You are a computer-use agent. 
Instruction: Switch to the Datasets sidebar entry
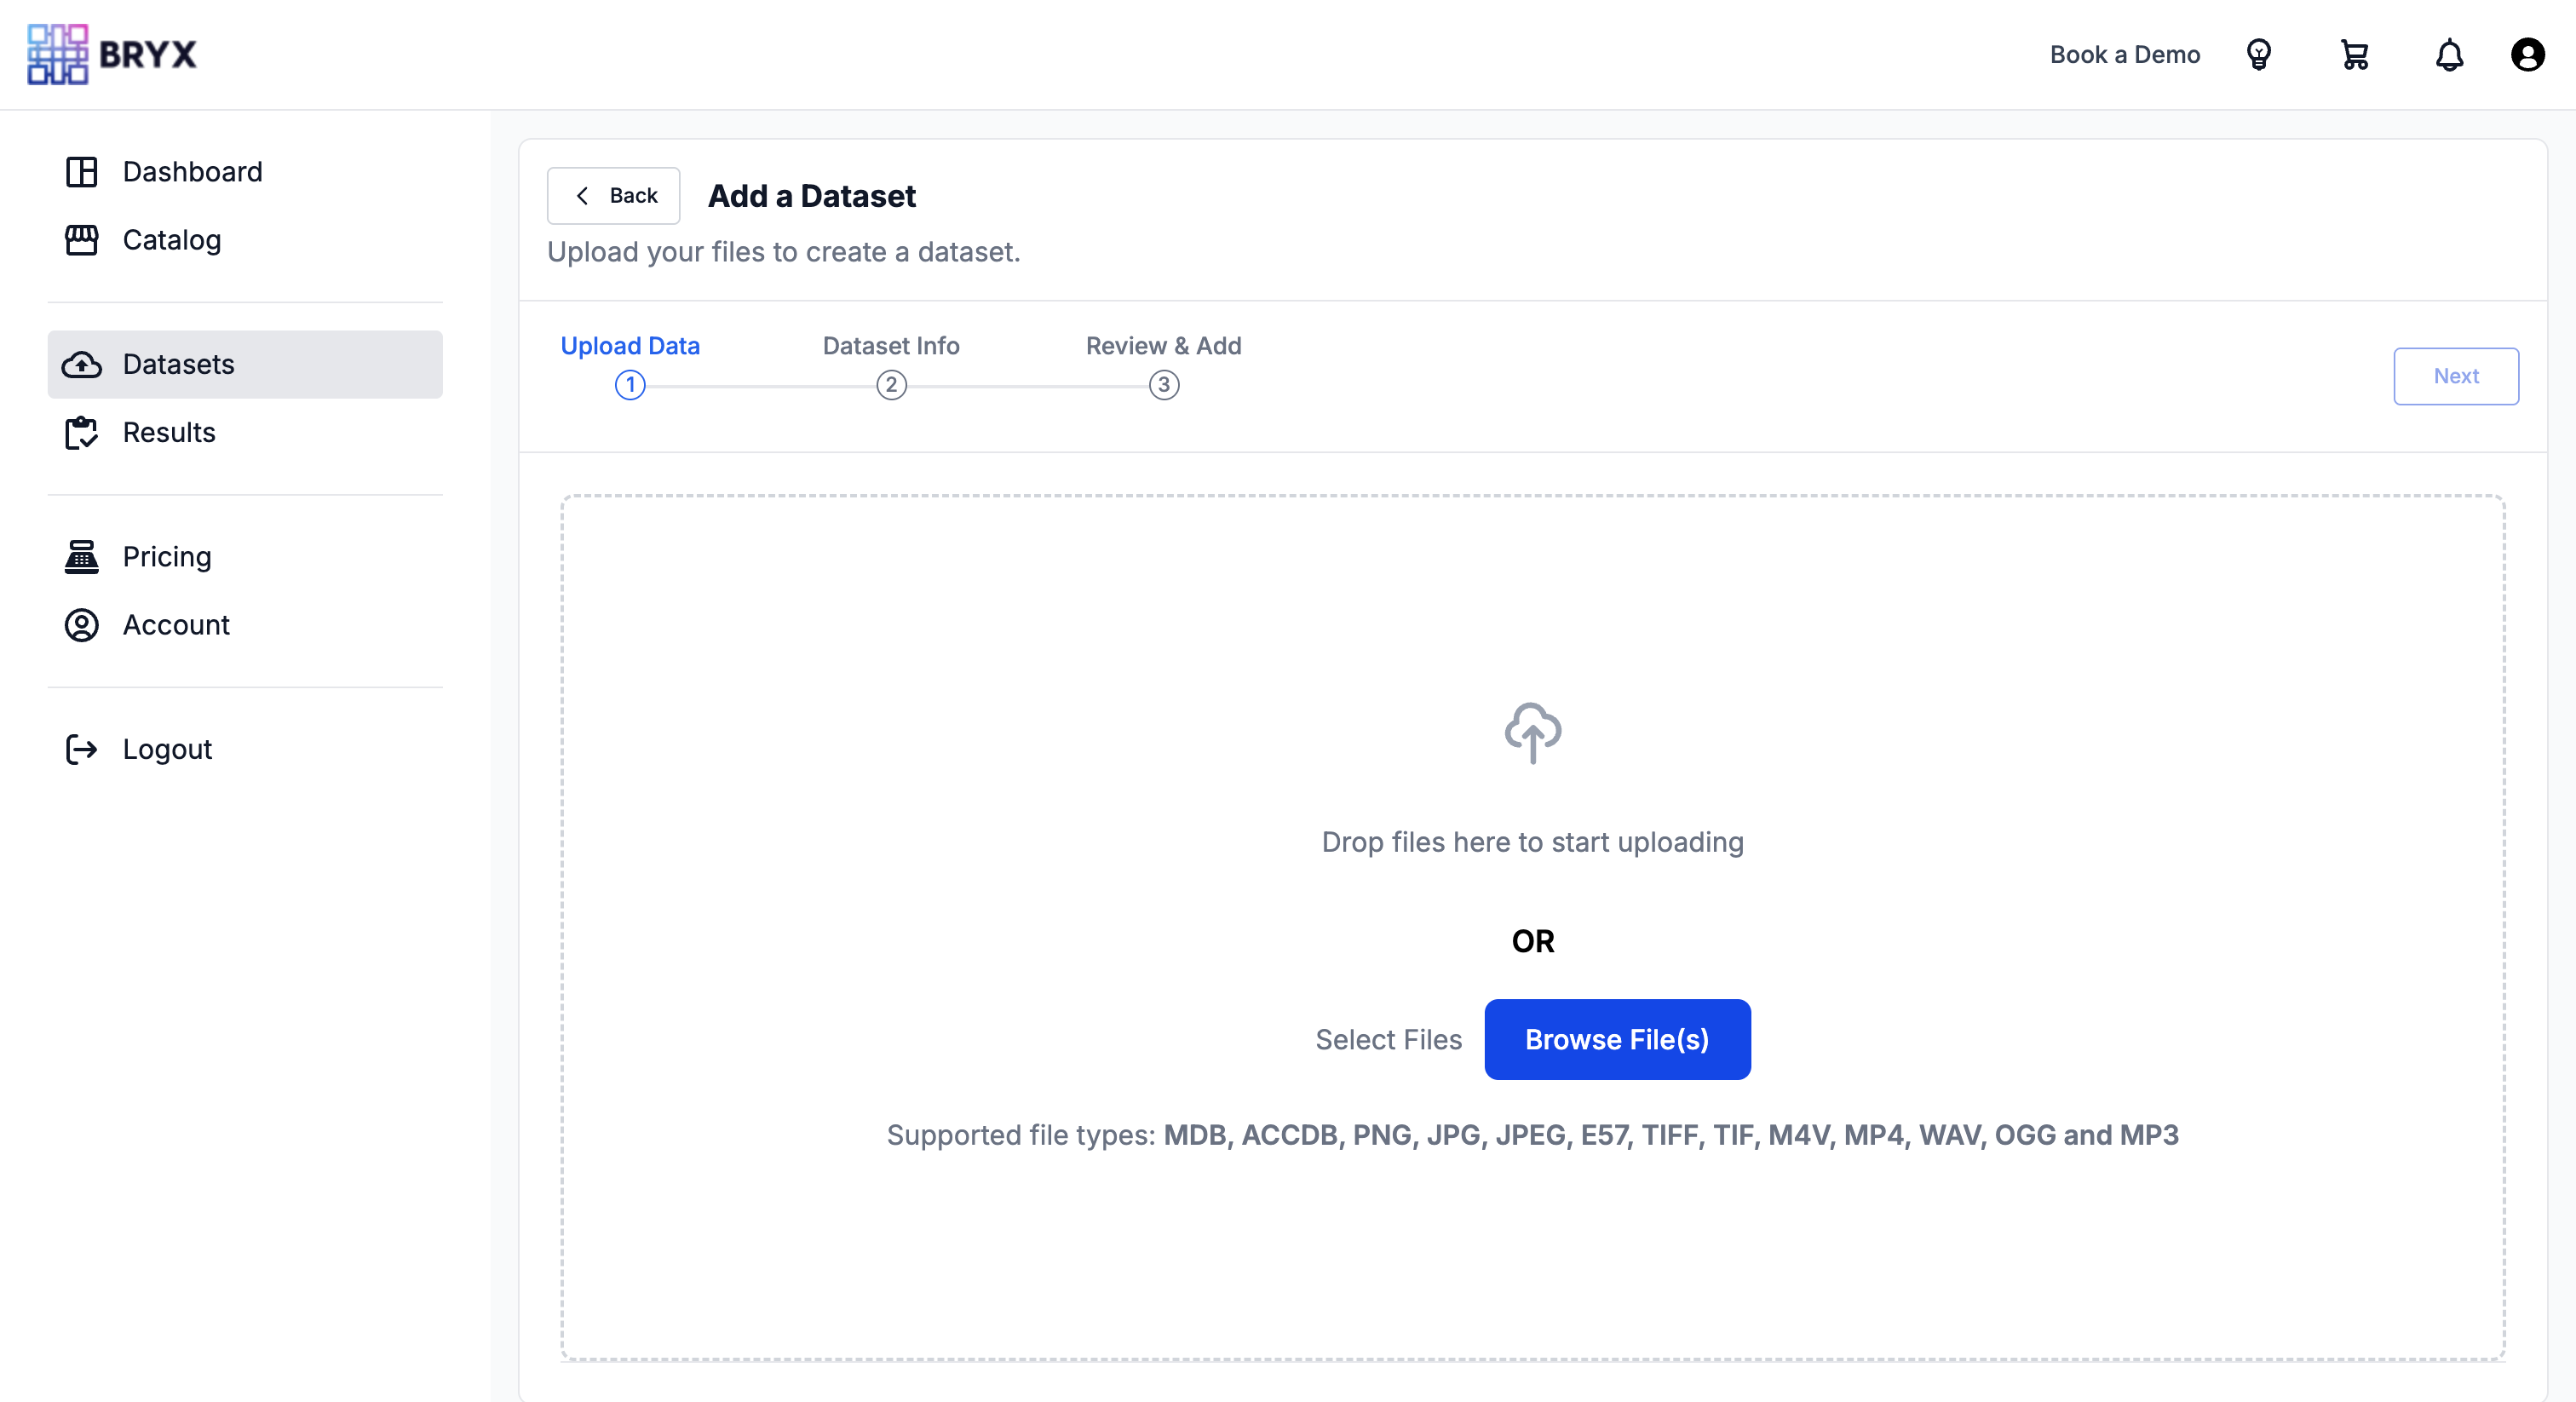click(178, 364)
